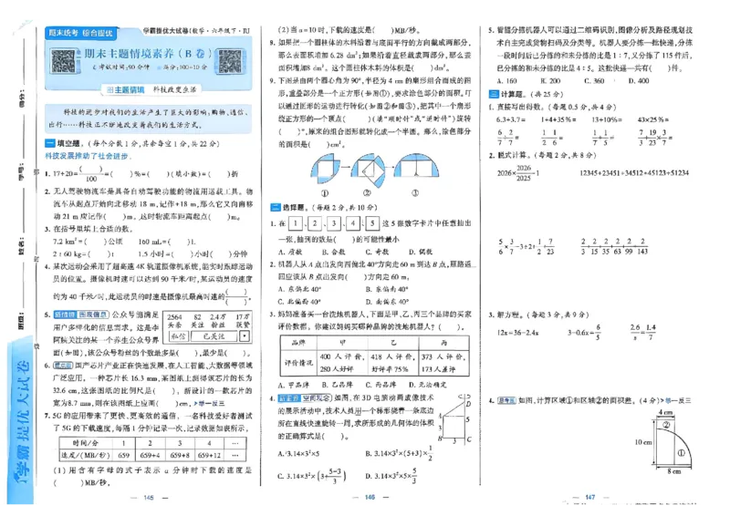730x516 pixels.
Task: Select option 'C. 奇数'
Action: pos(377,252)
